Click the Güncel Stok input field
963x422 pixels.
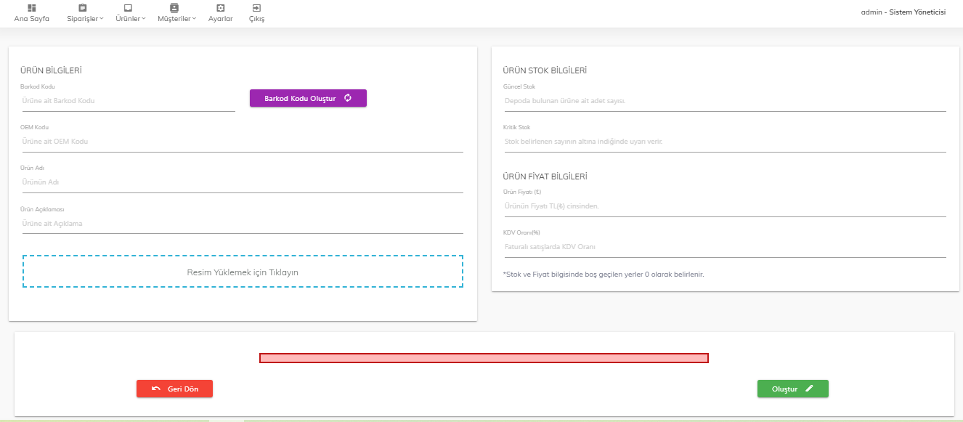coord(724,101)
